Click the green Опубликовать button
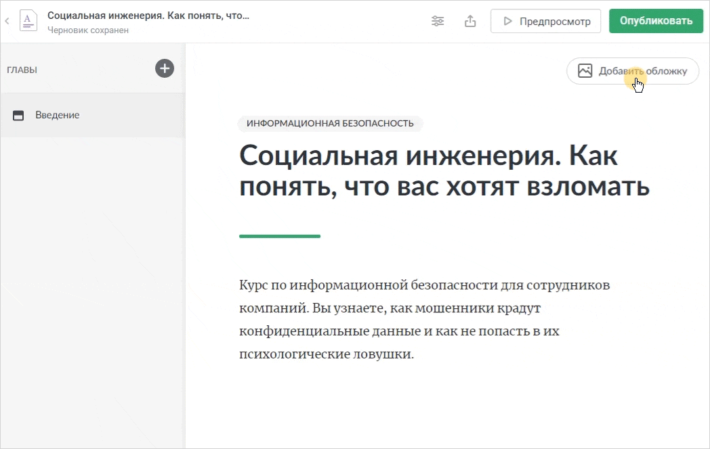 coord(656,21)
